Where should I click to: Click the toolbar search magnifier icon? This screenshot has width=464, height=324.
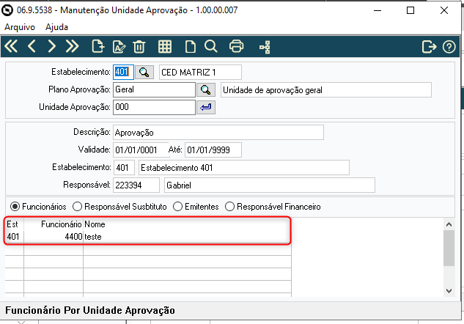[210, 46]
